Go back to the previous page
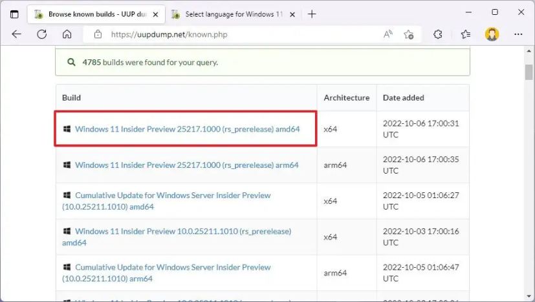 pos(16,34)
